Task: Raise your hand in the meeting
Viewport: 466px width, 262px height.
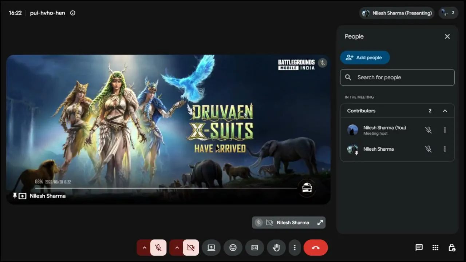Action: pyautogui.click(x=276, y=248)
